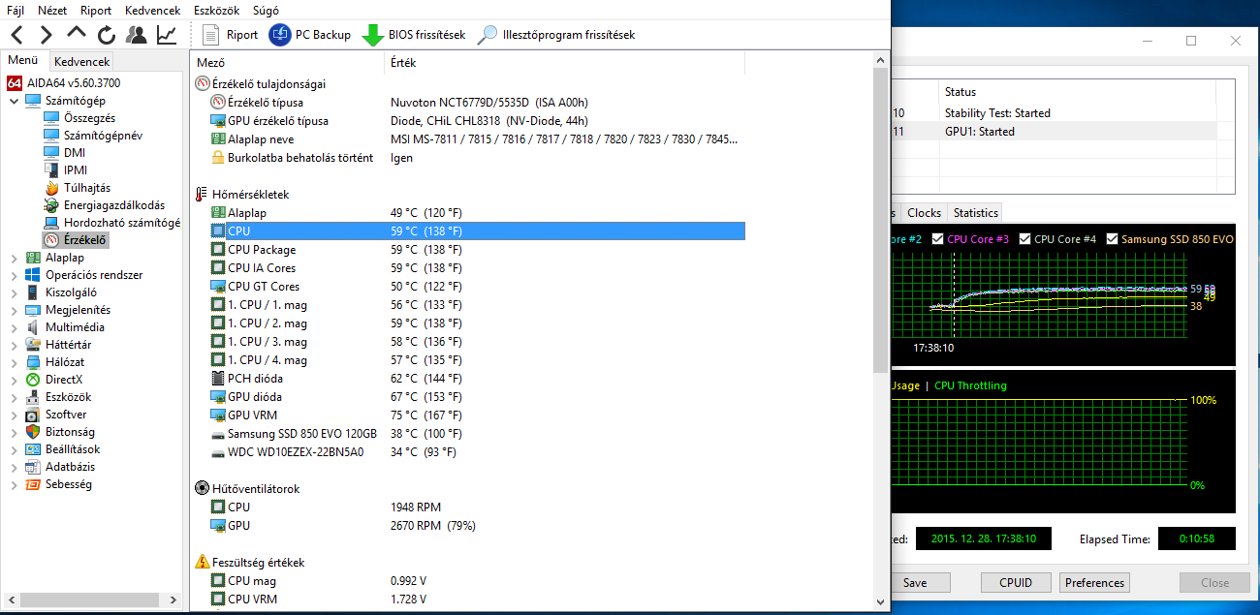Click the Riport toolbar button

[x=231, y=35]
